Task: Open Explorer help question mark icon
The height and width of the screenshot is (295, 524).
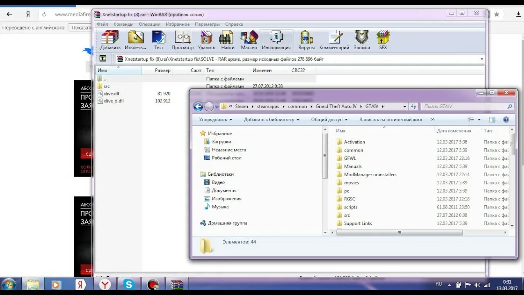Action: point(506,120)
